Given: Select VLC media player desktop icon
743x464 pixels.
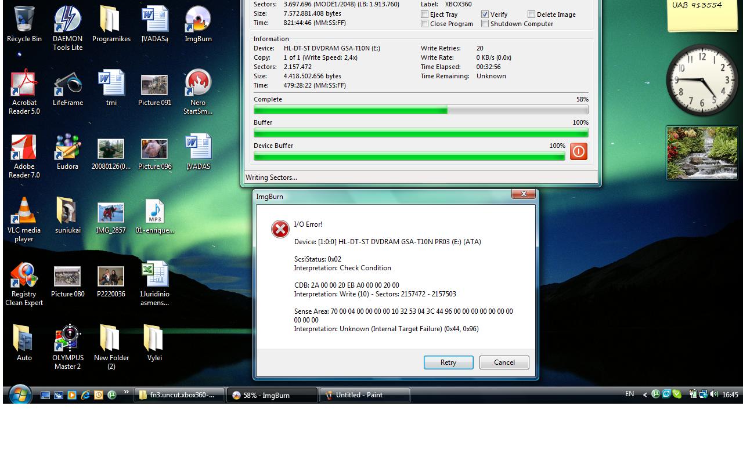Looking at the screenshot, I should 24,219.
